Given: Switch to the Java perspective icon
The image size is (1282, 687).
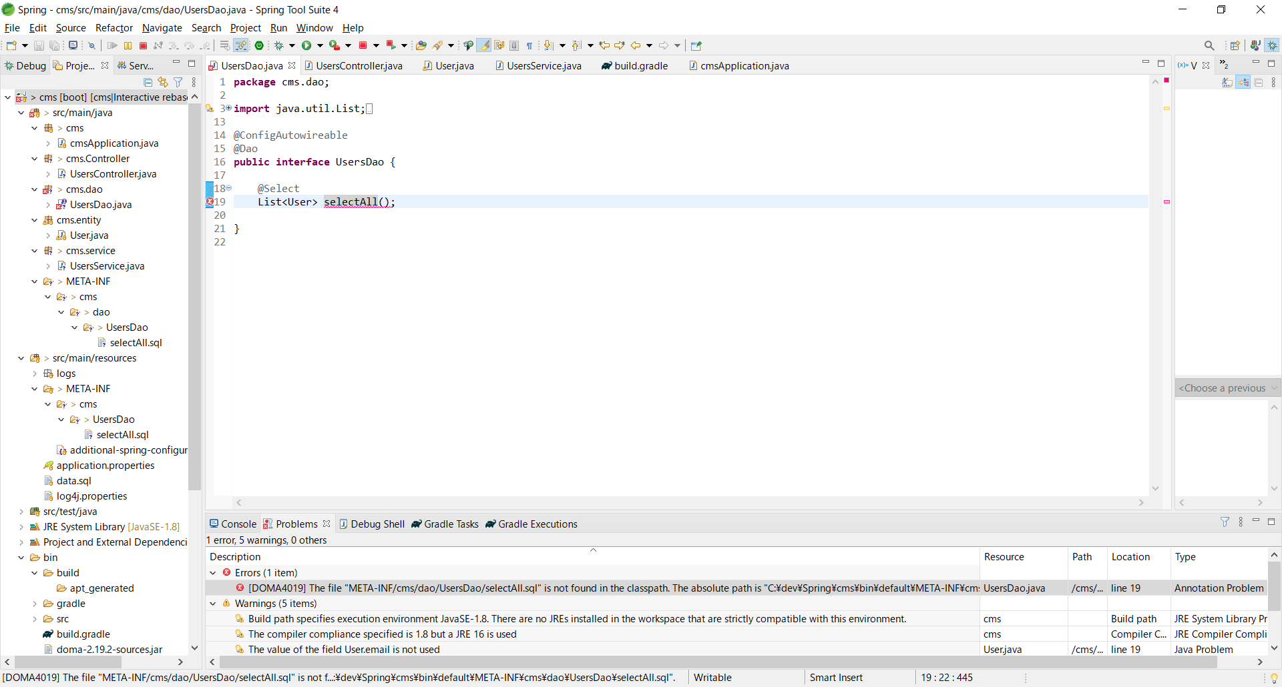Looking at the screenshot, I should click(1255, 45).
